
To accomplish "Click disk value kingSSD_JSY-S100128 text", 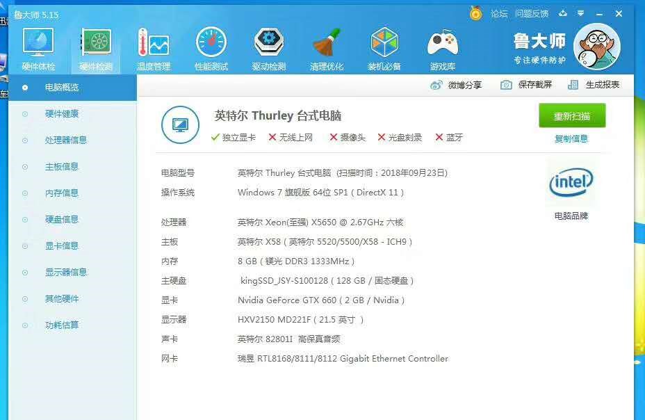I will click(327, 280).
